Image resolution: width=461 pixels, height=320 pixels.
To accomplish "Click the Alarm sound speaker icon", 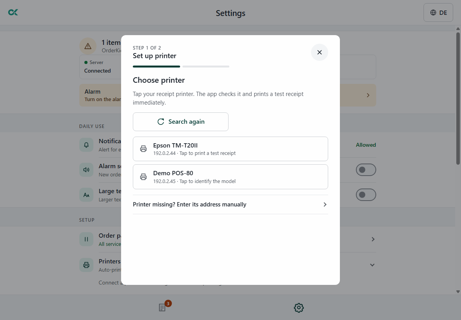I will tap(86, 170).
